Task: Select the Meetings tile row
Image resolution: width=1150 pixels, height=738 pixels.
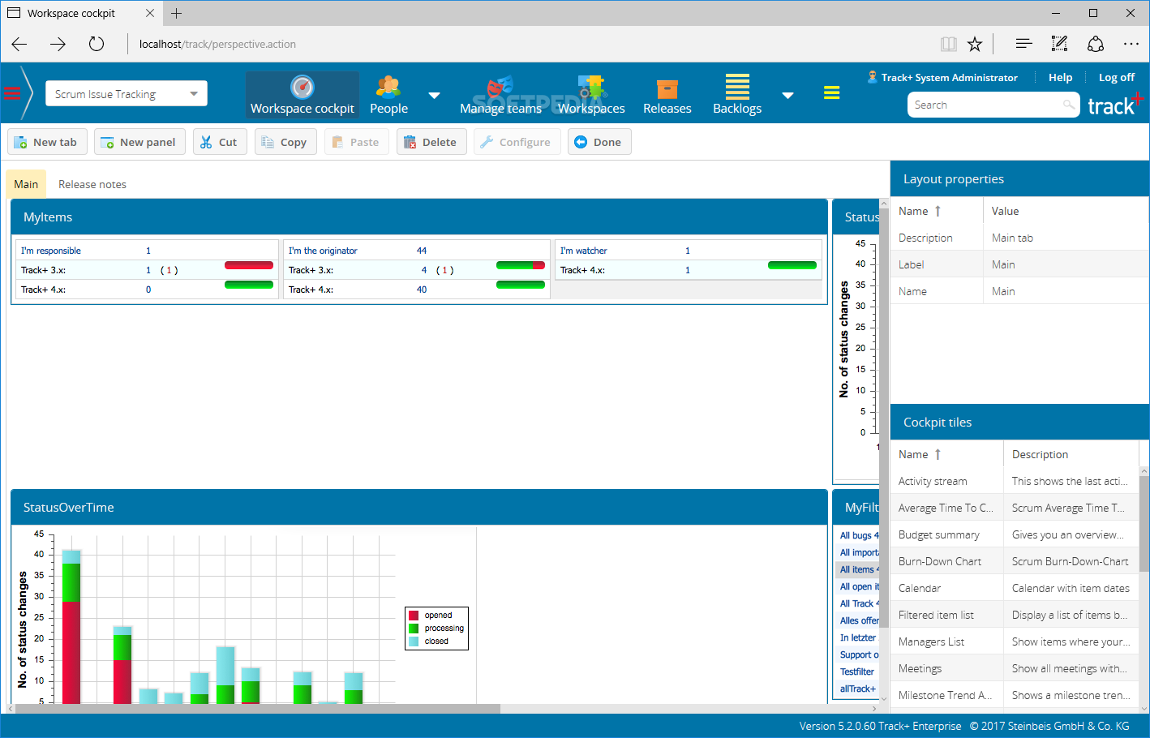Action: [x=1015, y=668]
